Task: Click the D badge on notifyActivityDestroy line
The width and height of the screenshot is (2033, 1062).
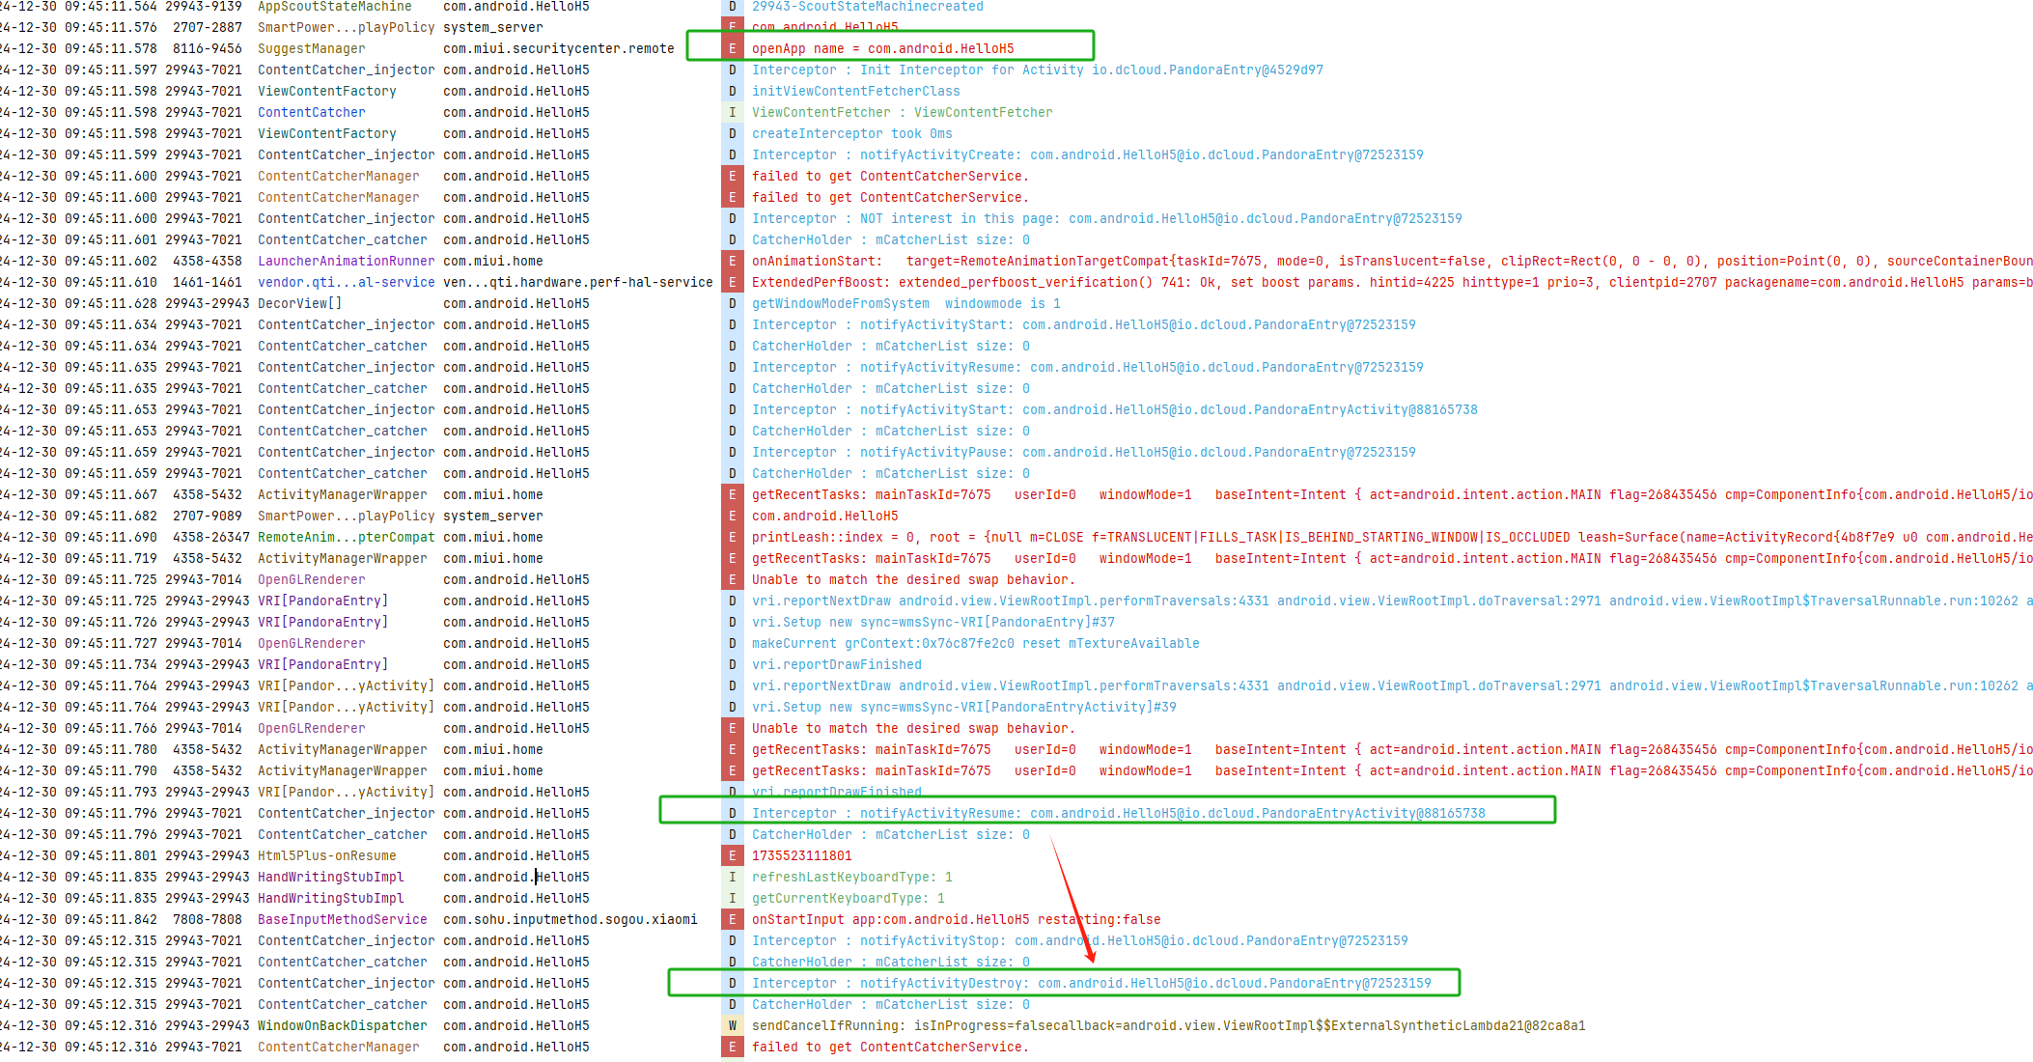Action: pos(732,983)
